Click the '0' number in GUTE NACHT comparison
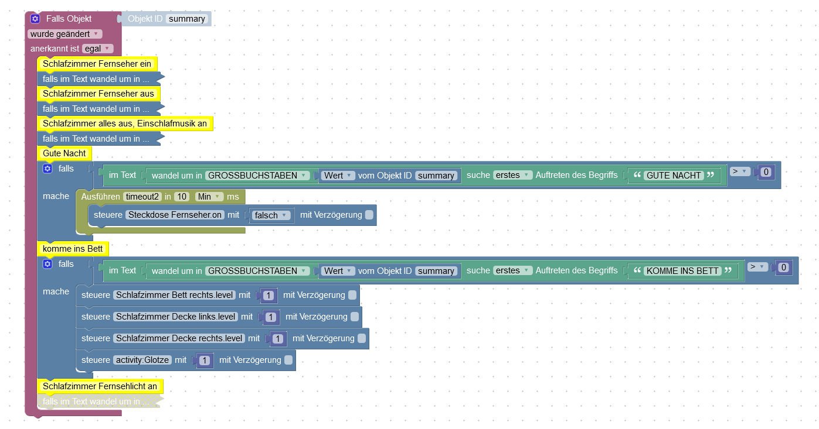This screenshot has width=819, height=429. pyautogui.click(x=767, y=172)
